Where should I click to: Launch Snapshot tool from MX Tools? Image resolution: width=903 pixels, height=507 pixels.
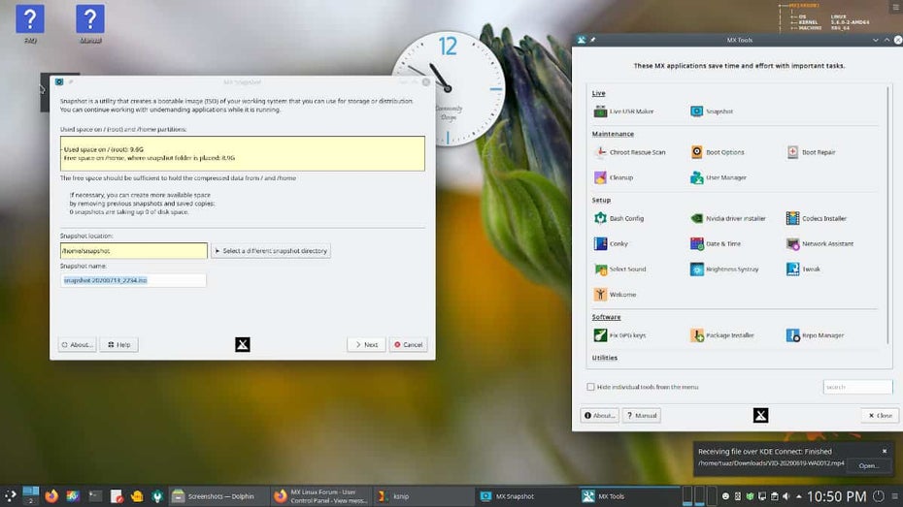(x=712, y=111)
